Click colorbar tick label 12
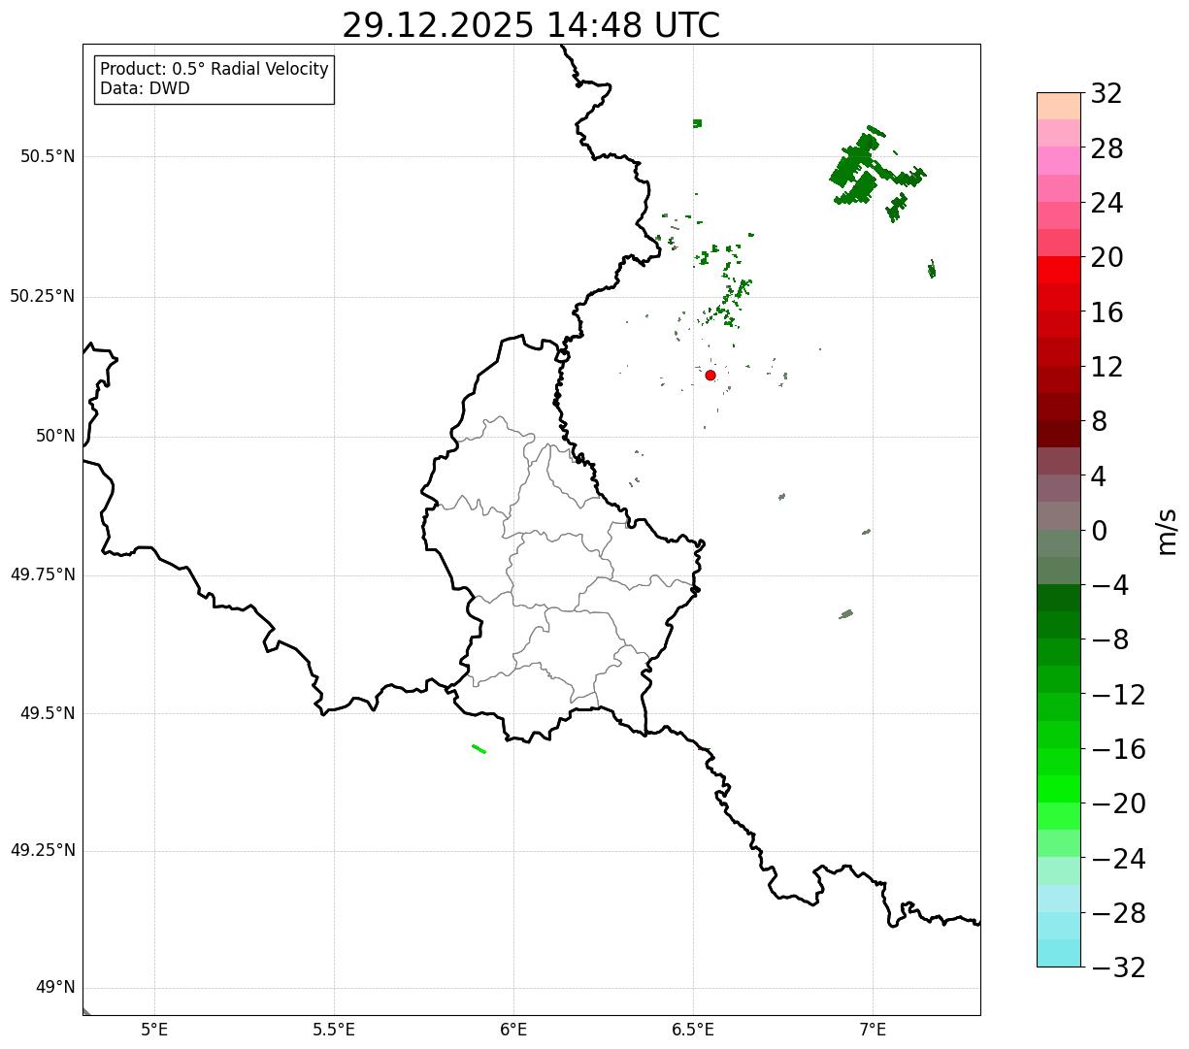This screenshot has height=1049, width=1189. pos(1106,367)
